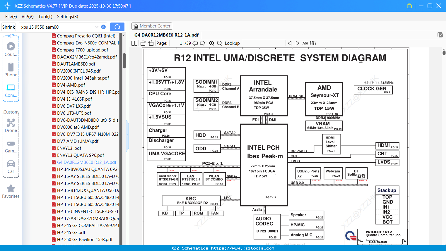
Task: Open Compaq_F700_upload.pdf
Action: click(80, 50)
